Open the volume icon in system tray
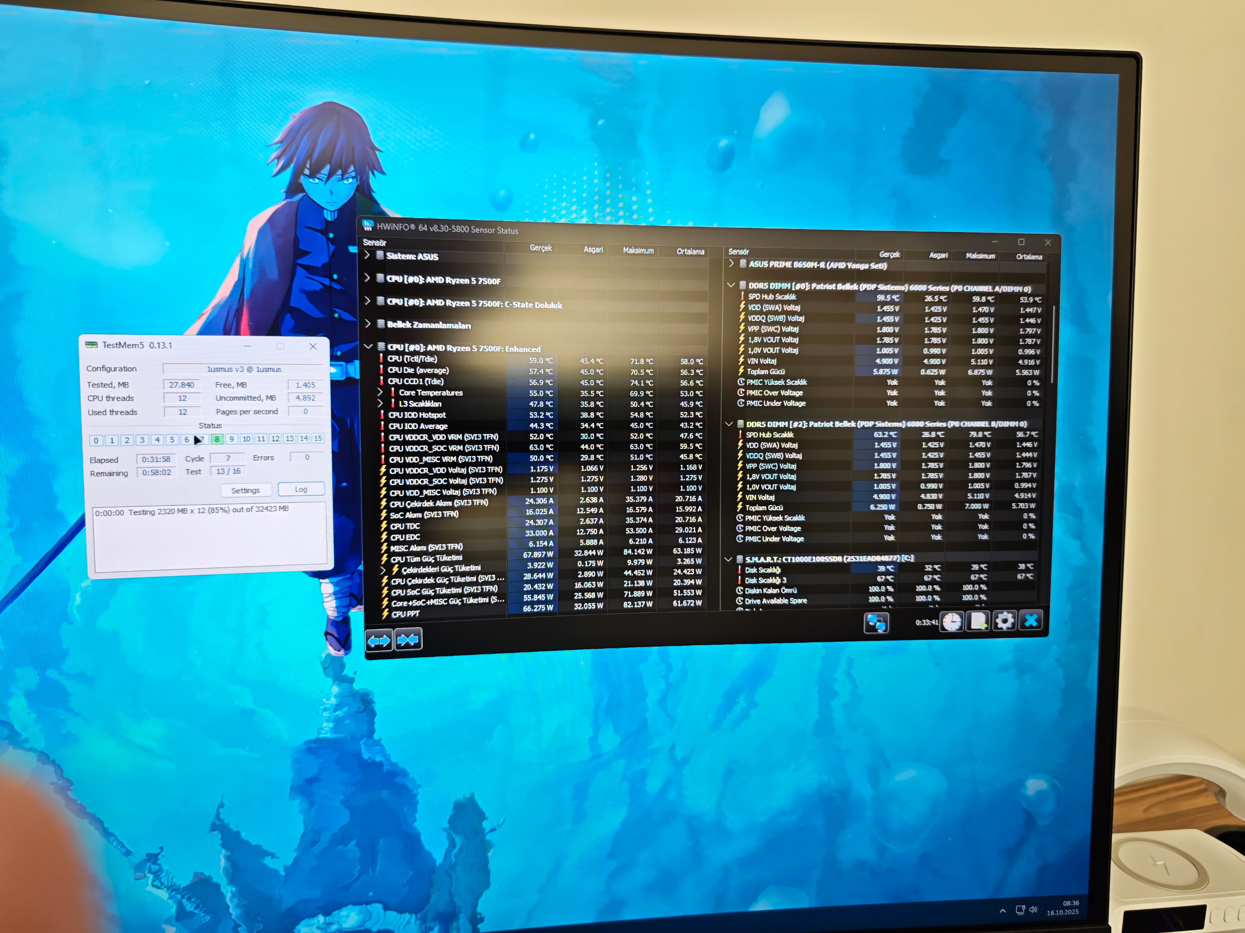Screen dimensions: 1245x933 point(1033,909)
